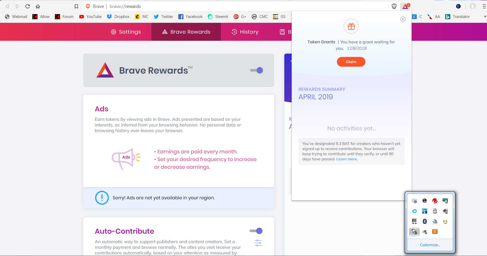Screen dimensions: 487x256
Task: Click the 'No activities yet...' text
Action: pyautogui.click(x=352, y=128)
